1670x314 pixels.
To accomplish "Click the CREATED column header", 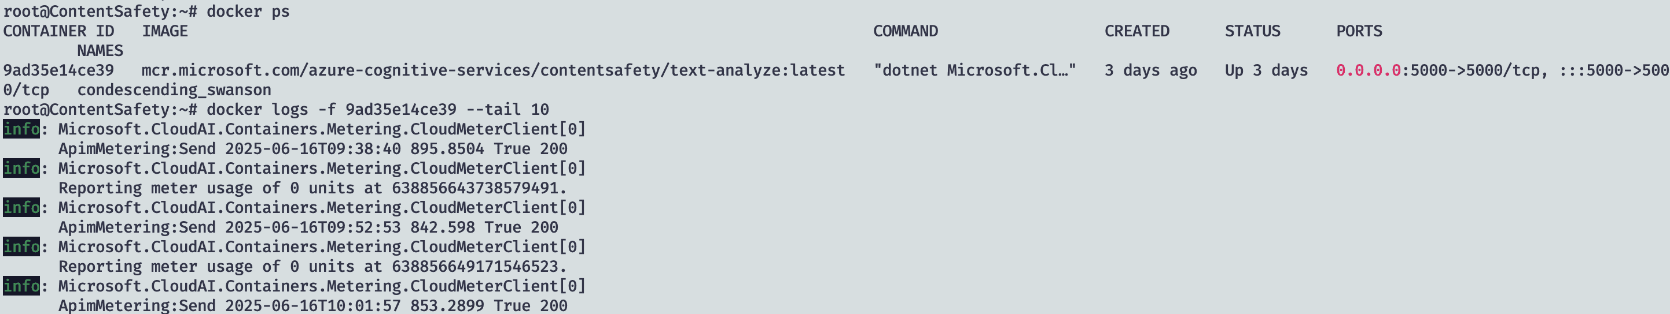I will [x=1136, y=31].
